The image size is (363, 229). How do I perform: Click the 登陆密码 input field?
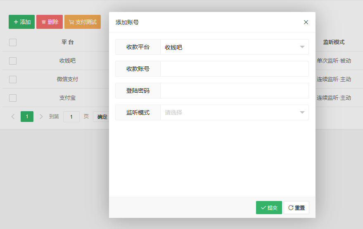pos(234,91)
